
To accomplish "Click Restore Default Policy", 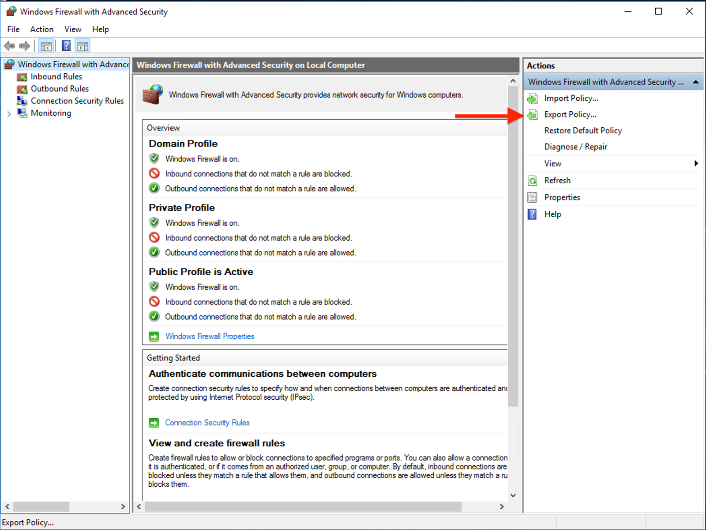I will 583,130.
